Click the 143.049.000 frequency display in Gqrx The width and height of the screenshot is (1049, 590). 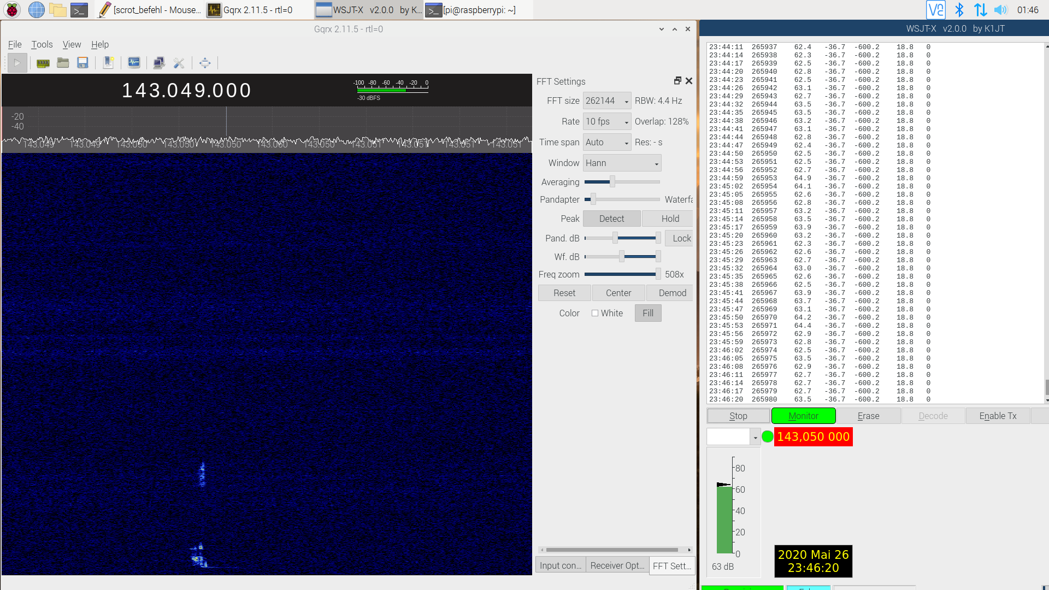click(x=186, y=90)
